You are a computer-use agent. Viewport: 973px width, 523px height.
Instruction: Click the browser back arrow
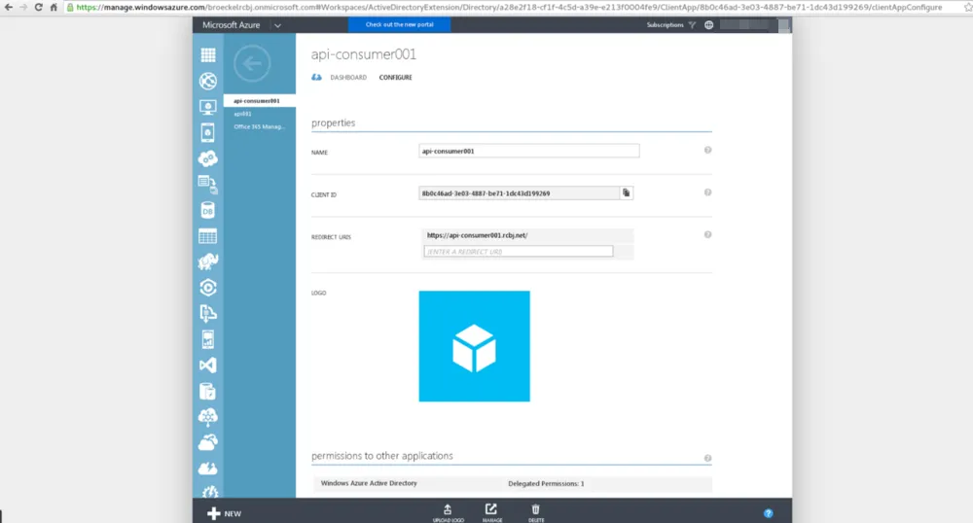point(9,8)
